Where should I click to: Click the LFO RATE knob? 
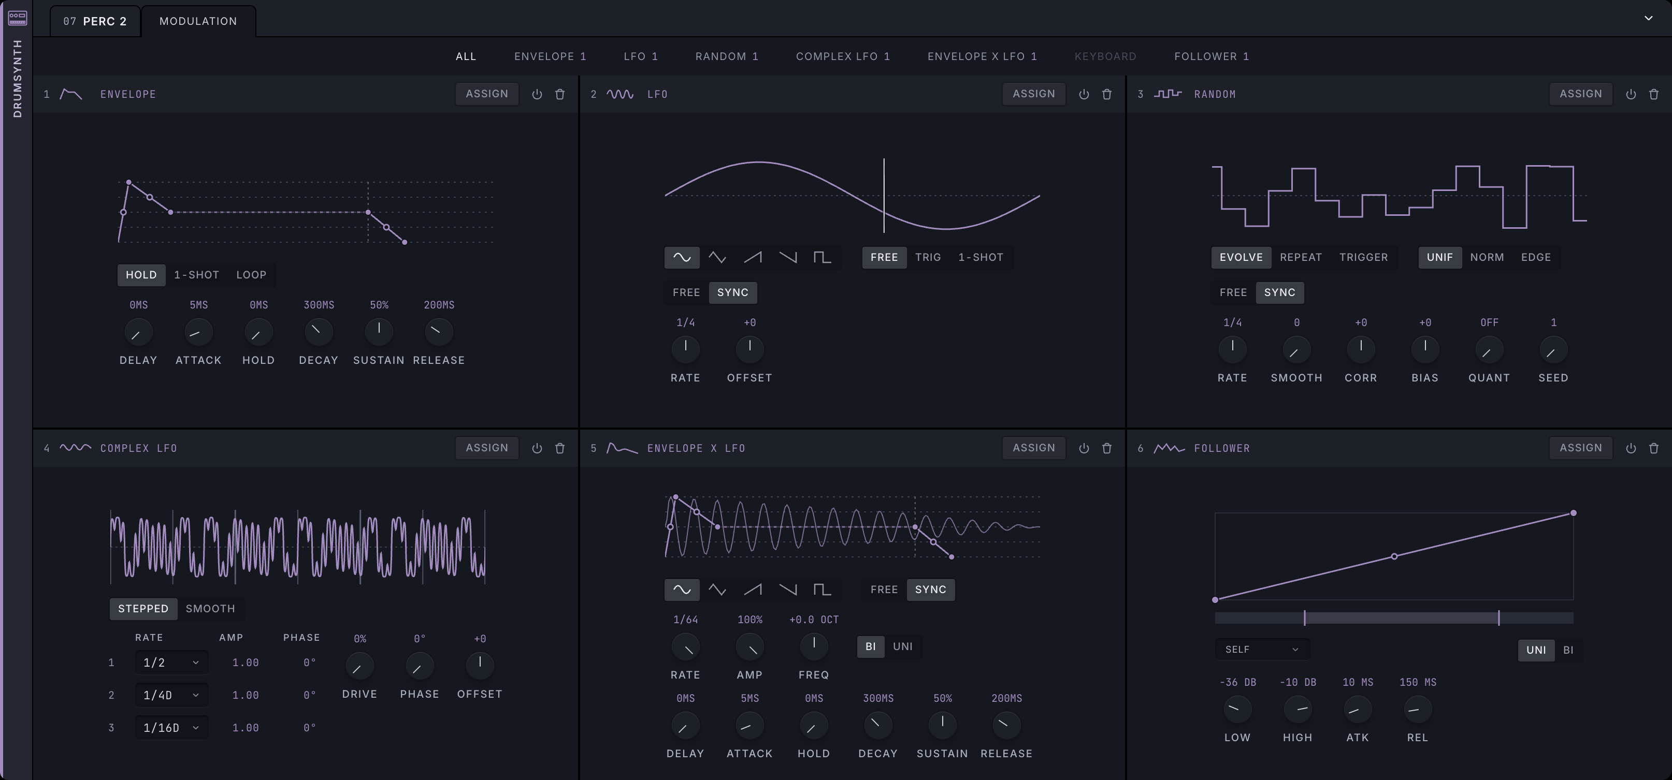(685, 349)
